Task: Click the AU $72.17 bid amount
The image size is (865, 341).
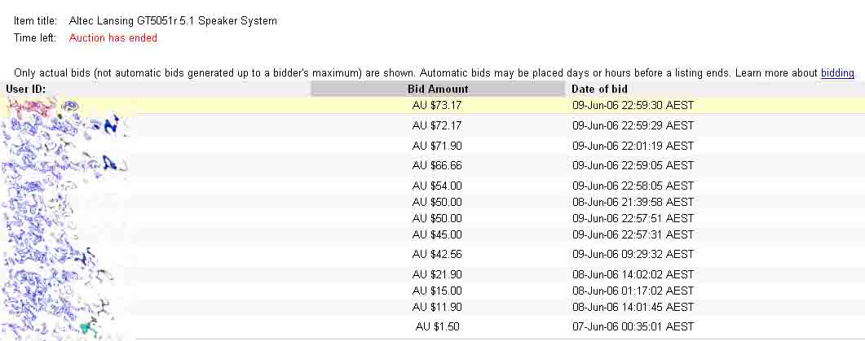Action: coord(437,125)
